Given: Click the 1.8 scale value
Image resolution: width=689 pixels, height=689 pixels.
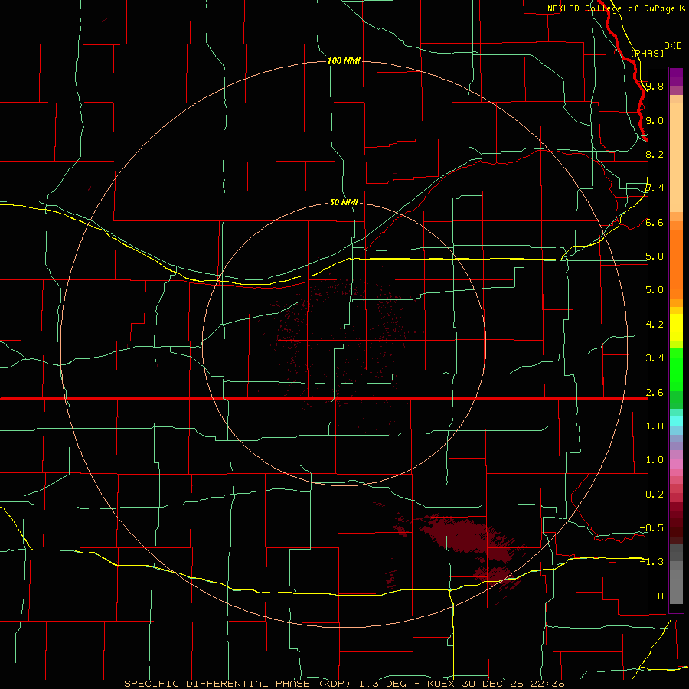Looking at the screenshot, I should point(655,426).
